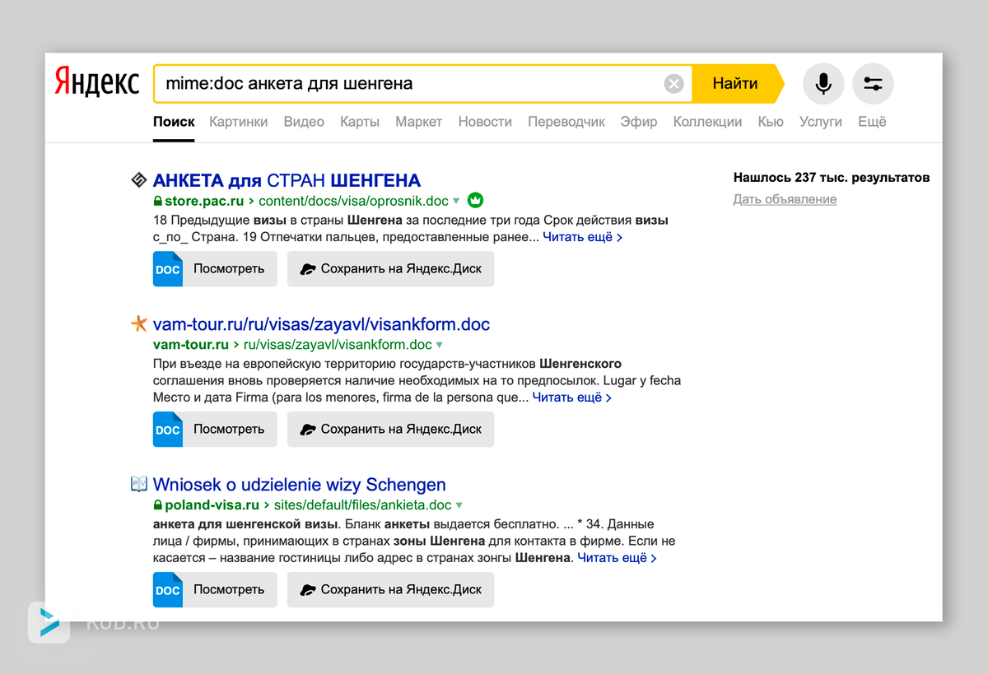
Task: Expand the dropdown arrow after visankform.doc URL
Action: pos(440,345)
